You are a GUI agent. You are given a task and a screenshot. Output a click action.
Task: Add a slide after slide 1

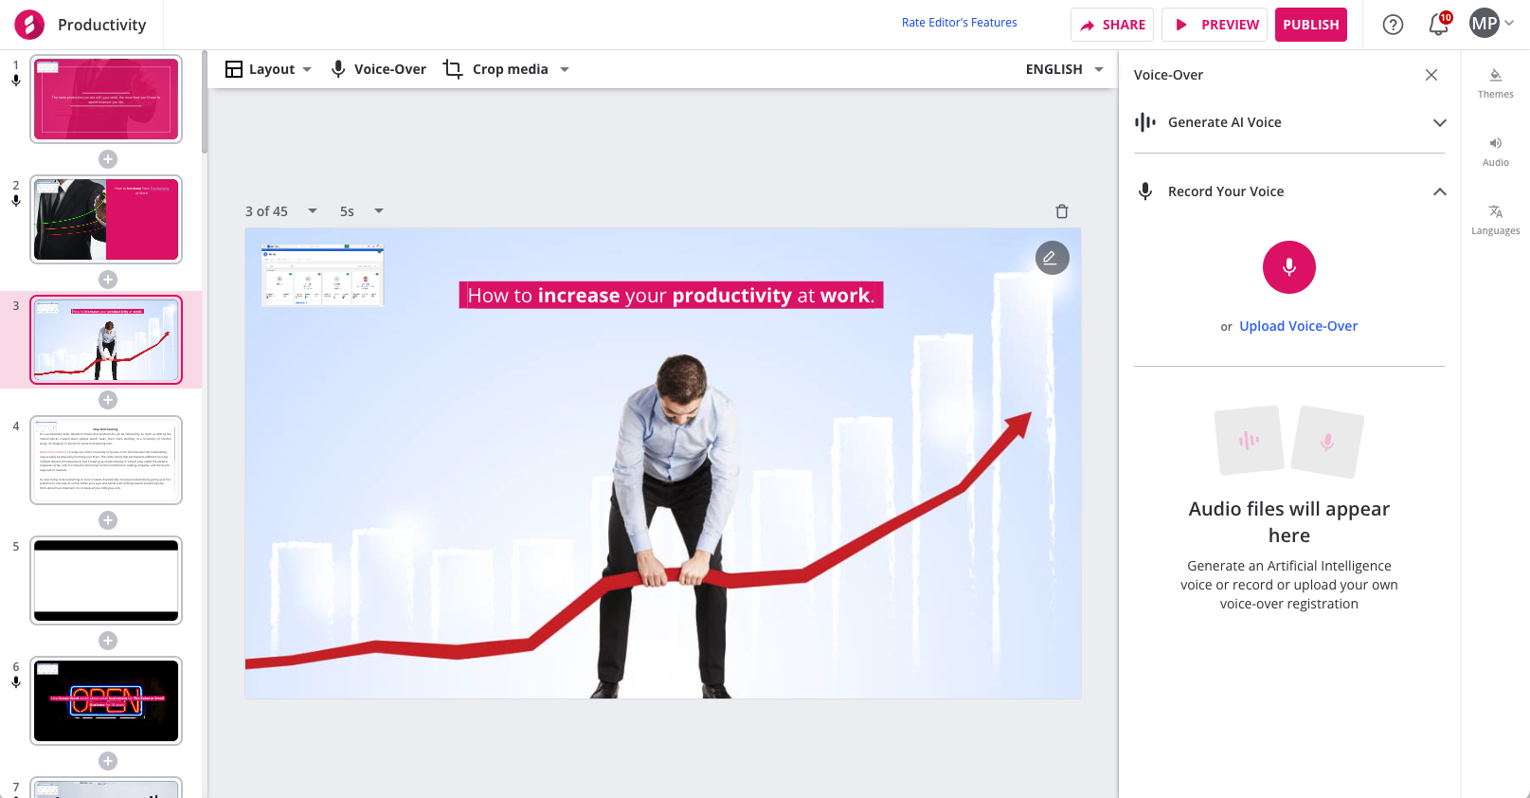tap(108, 159)
